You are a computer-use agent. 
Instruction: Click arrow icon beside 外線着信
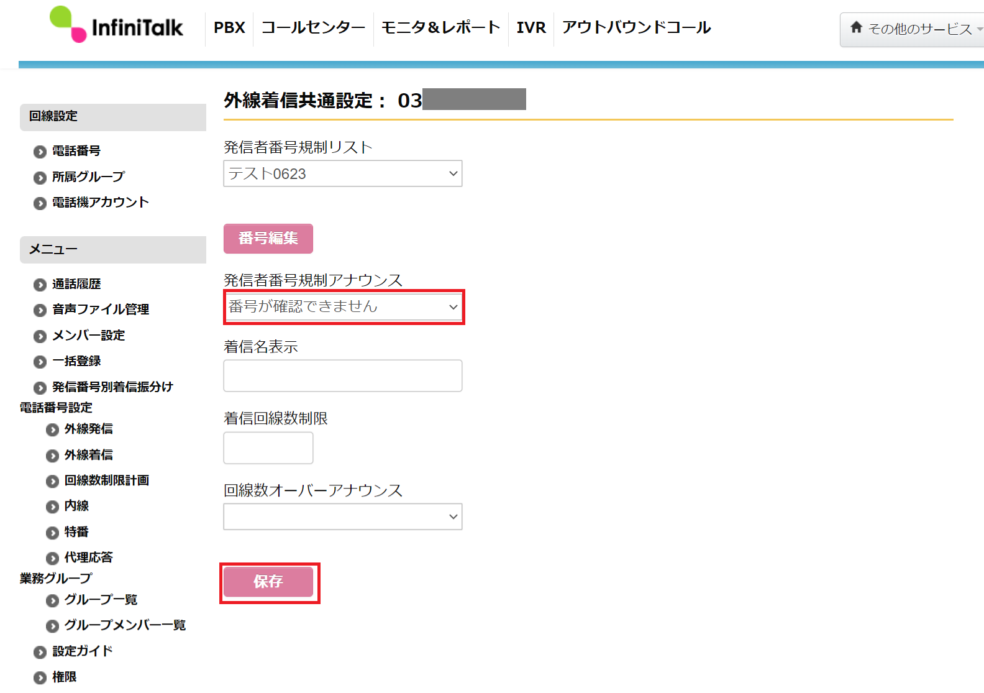tap(53, 456)
